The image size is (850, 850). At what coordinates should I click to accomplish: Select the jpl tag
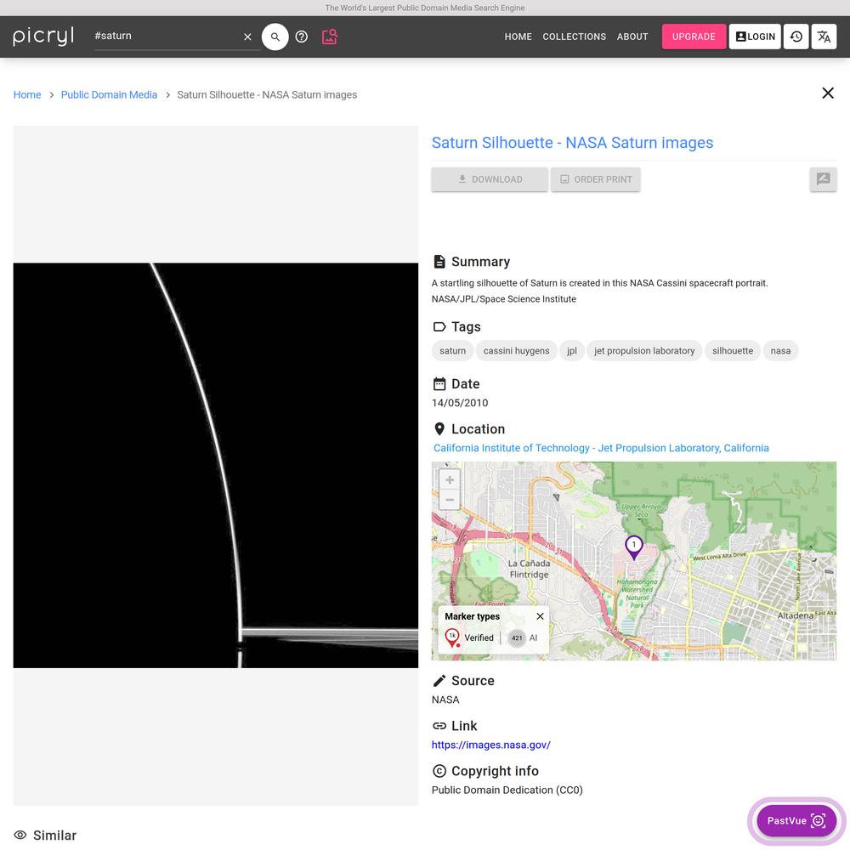pos(572,351)
